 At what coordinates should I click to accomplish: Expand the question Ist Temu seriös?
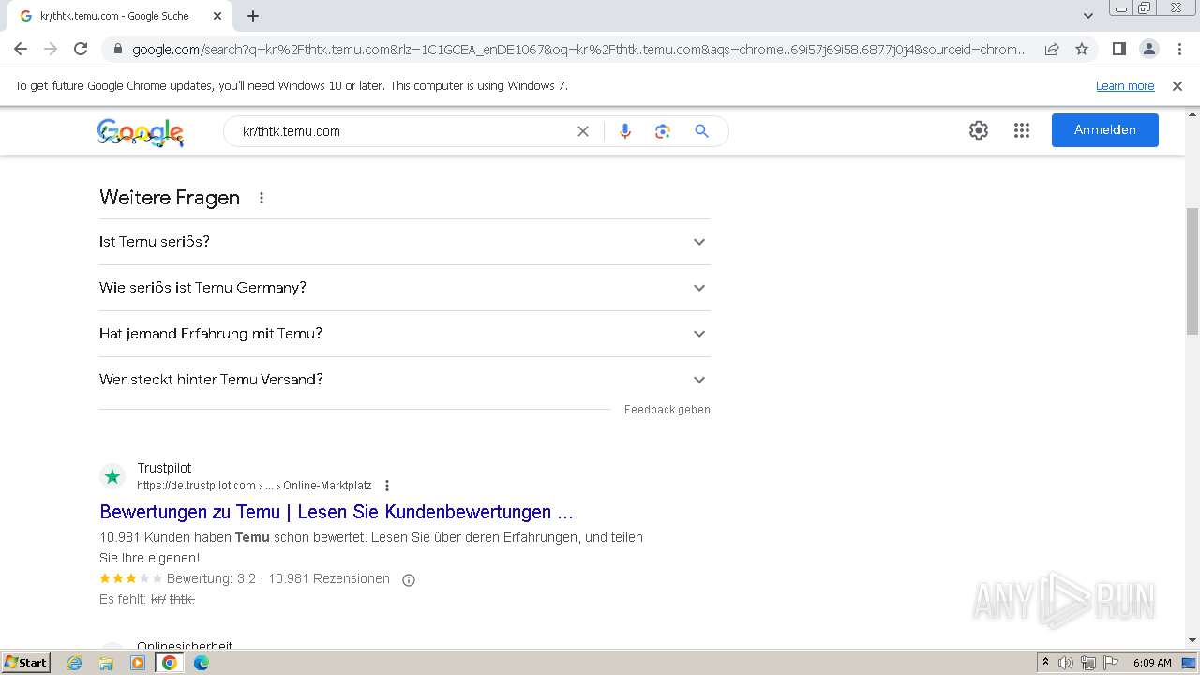(x=405, y=242)
